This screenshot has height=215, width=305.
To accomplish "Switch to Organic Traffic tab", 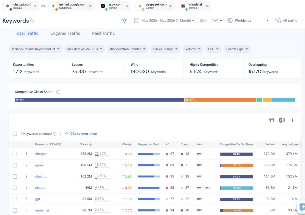I will pyautogui.click(x=65, y=33).
